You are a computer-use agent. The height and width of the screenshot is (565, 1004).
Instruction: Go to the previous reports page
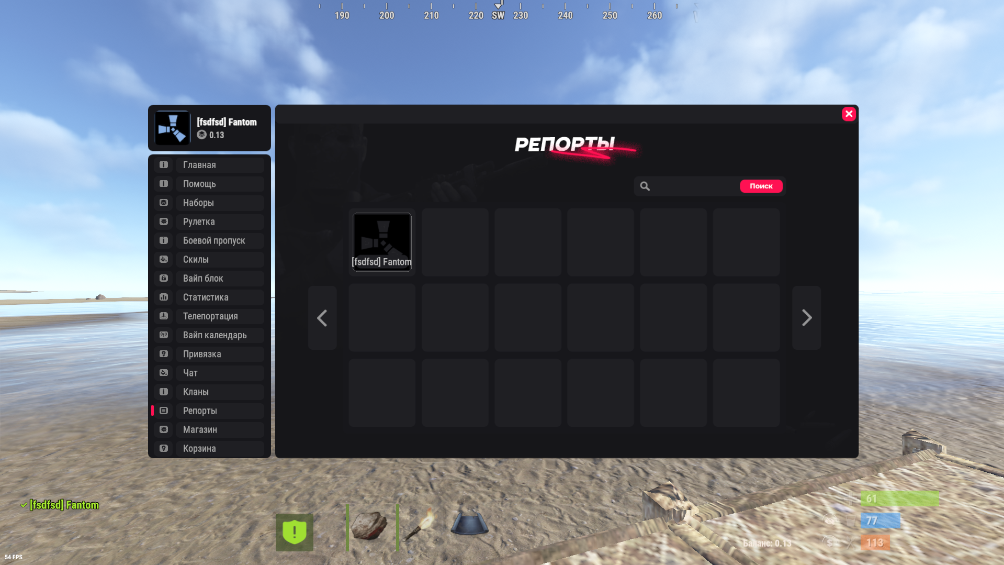coord(322,317)
